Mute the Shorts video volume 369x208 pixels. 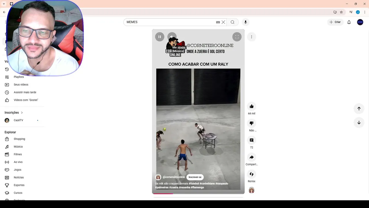(x=172, y=37)
